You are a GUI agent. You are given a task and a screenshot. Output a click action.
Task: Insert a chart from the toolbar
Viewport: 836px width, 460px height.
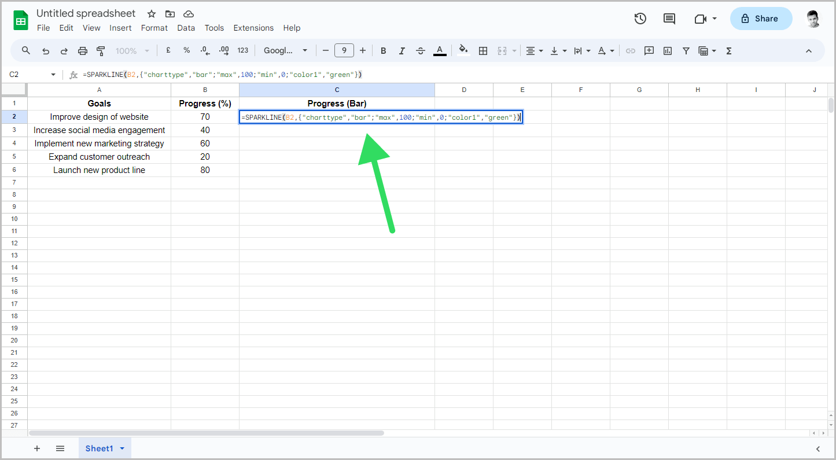667,50
